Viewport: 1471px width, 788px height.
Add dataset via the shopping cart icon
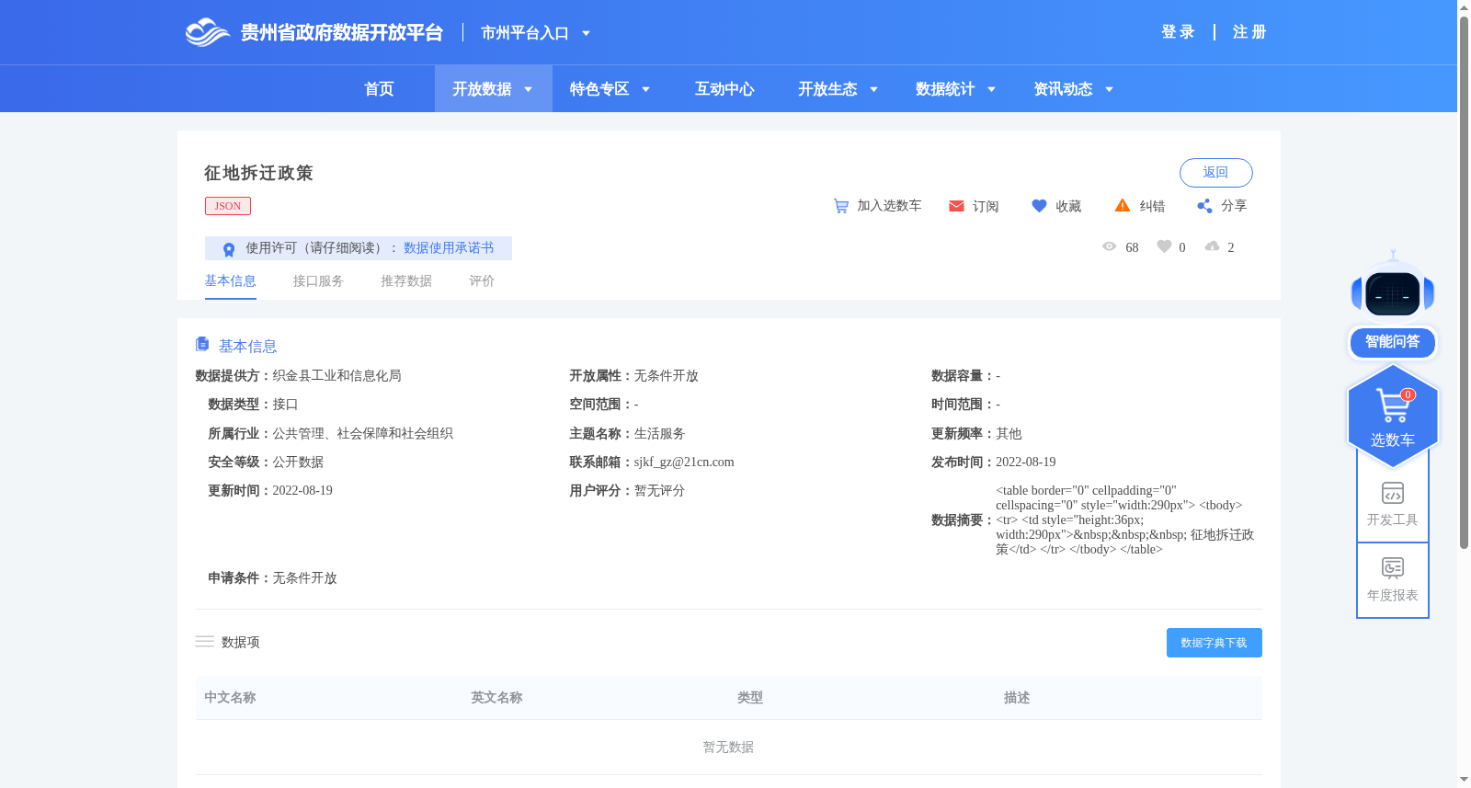(x=840, y=206)
